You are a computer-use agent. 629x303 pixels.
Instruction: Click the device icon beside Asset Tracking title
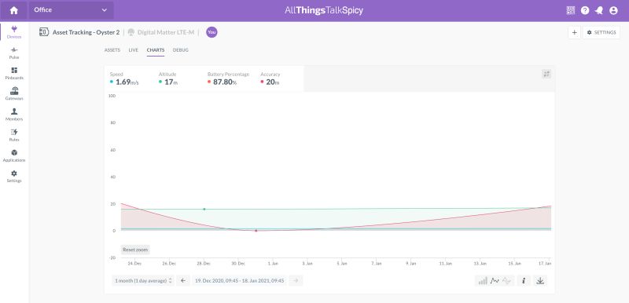[x=44, y=32]
